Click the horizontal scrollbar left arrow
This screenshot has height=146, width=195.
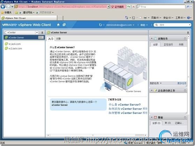click(x=48, y=135)
